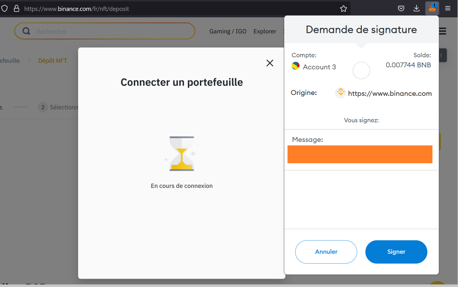458x287 pixels.
Task: Click the padlock site security icon
Action: coord(16,8)
